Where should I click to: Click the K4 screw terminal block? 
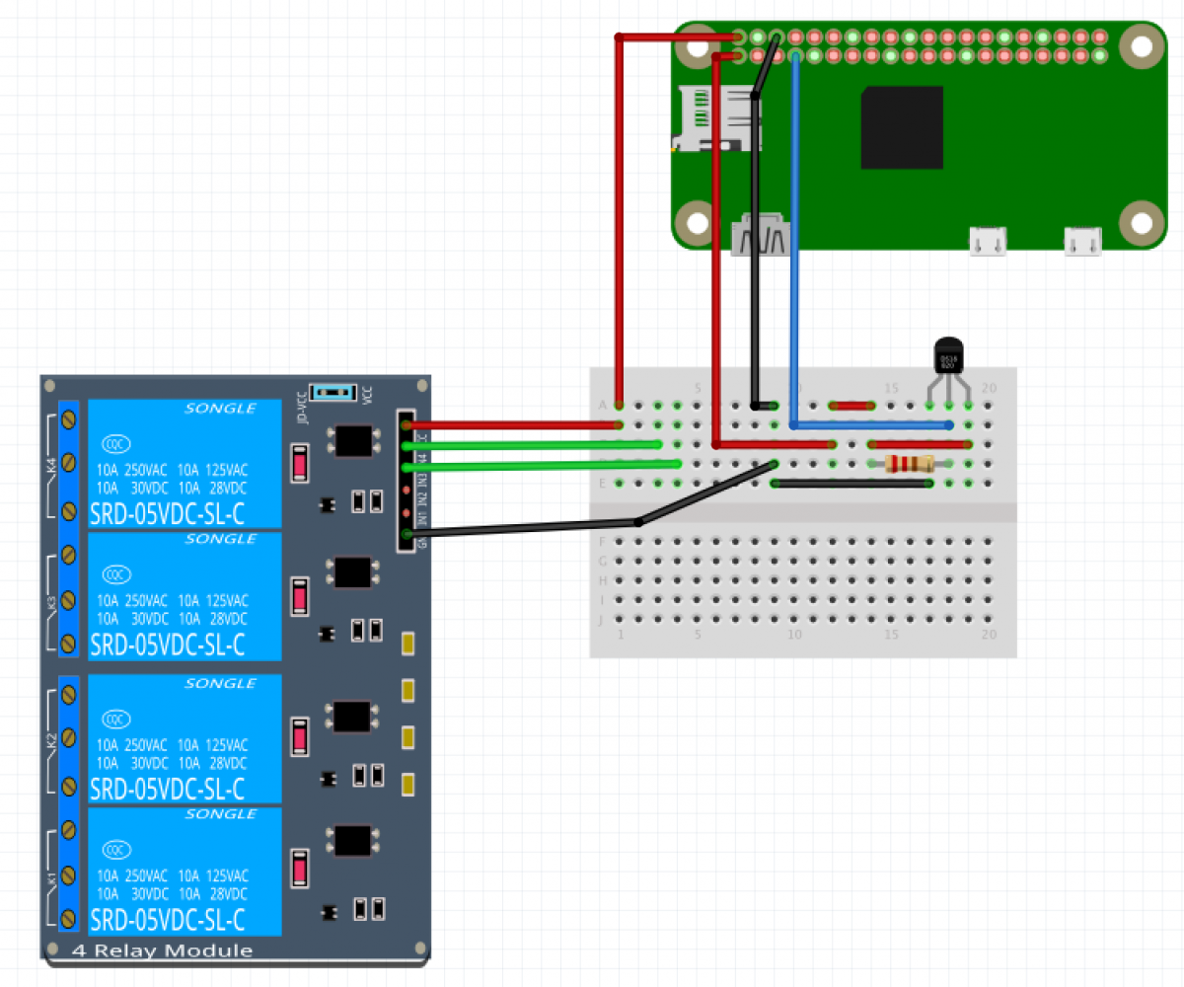coord(68,464)
